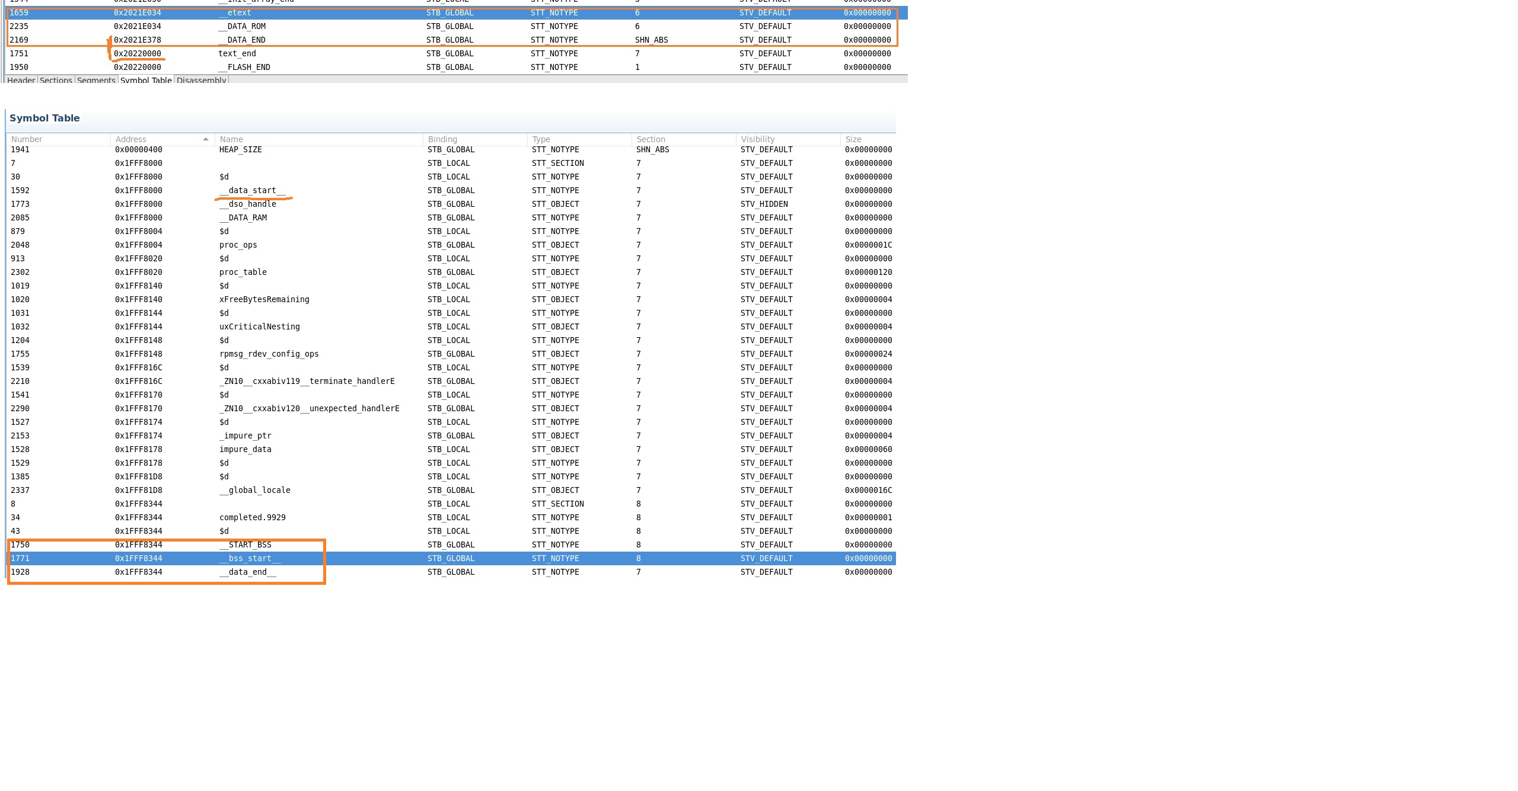Click the Type column header
Image resolution: width=1518 pixels, height=791 pixels.
point(541,139)
